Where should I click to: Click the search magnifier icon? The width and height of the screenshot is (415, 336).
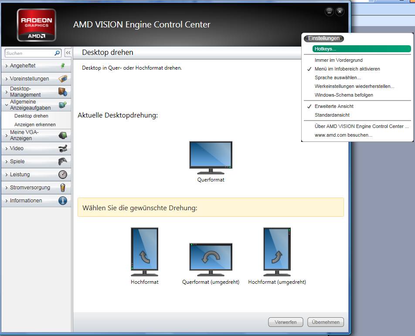pyautogui.click(x=57, y=53)
